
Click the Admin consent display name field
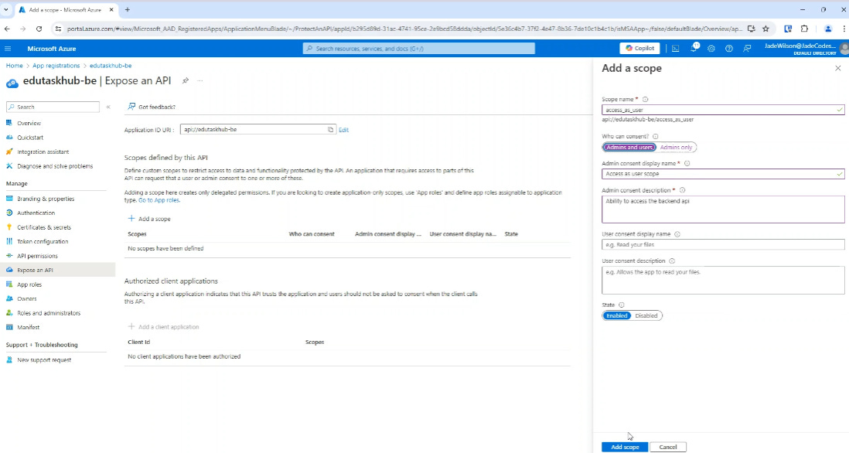coord(723,174)
